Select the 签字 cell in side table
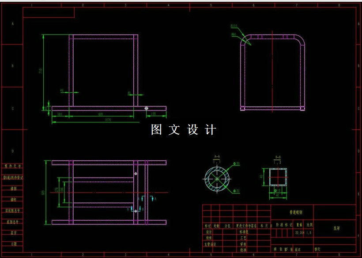The image size is (362, 258). [13, 233]
